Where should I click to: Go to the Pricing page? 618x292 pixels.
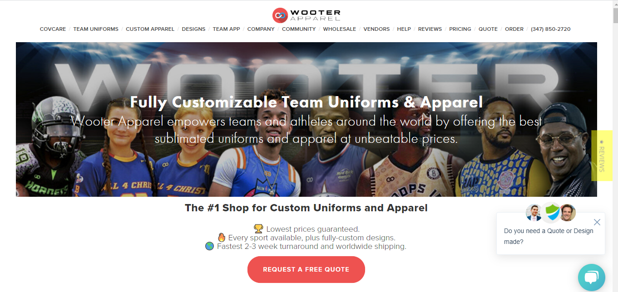point(460,29)
